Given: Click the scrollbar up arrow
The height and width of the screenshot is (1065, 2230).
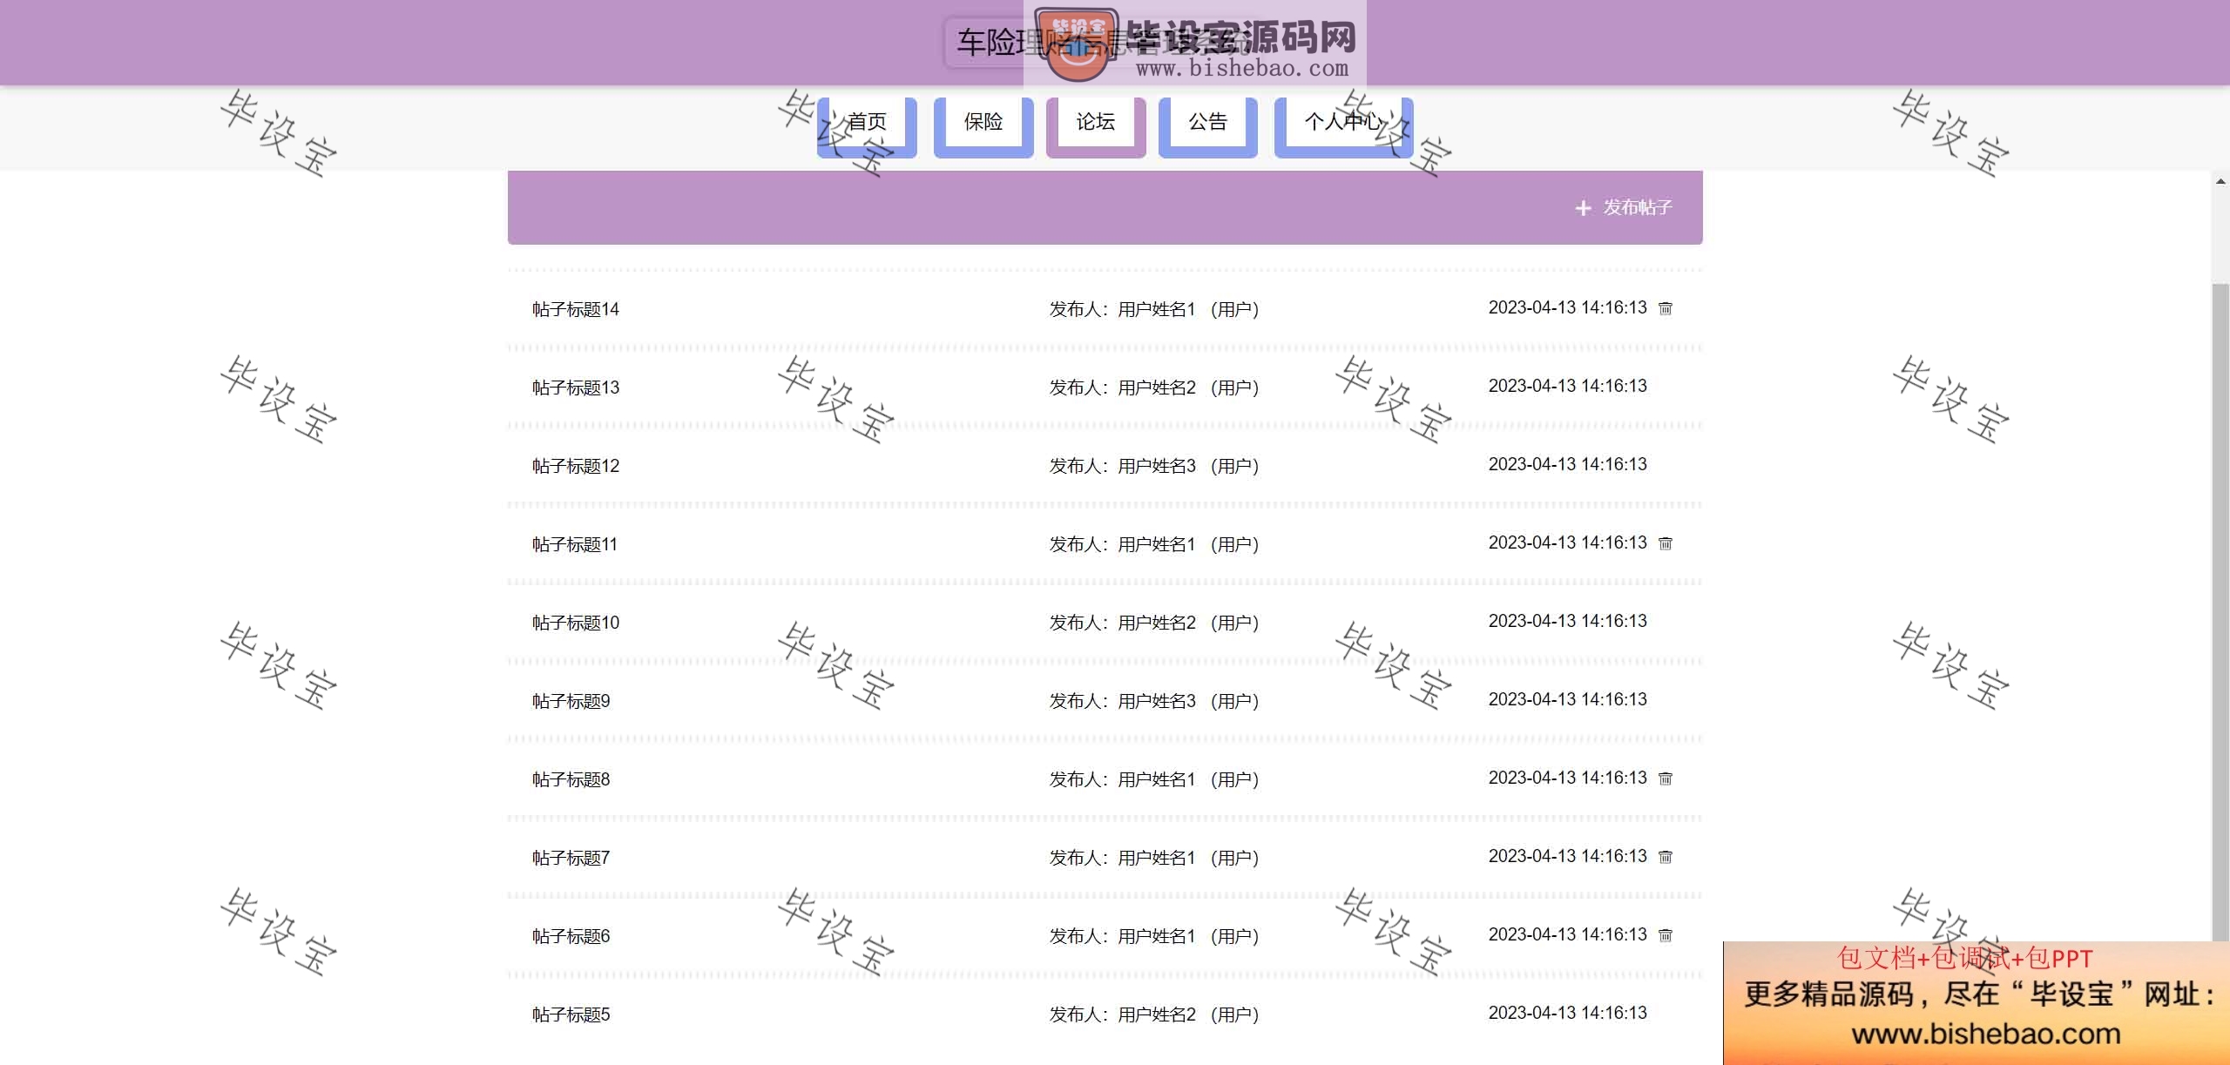Looking at the screenshot, I should [x=2220, y=181].
